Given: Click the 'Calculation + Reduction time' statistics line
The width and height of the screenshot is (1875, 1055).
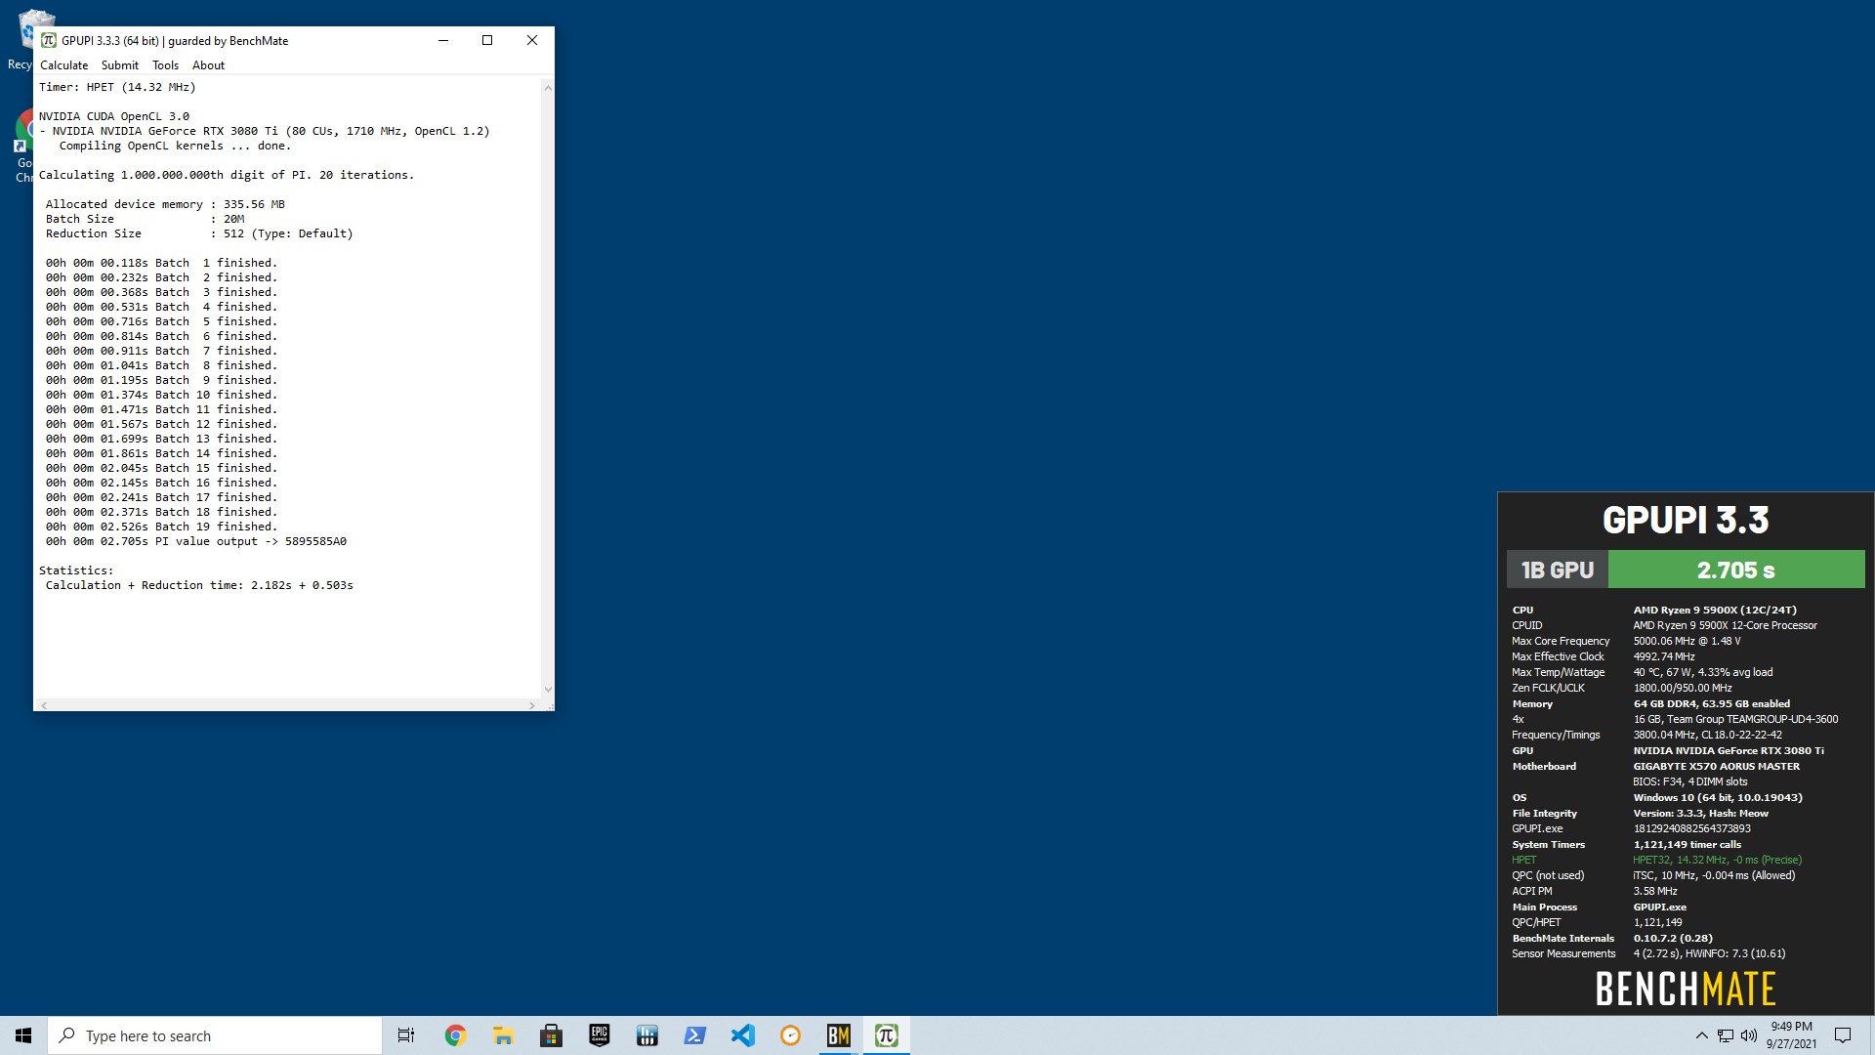Looking at the screenshot, I should 199,585.
